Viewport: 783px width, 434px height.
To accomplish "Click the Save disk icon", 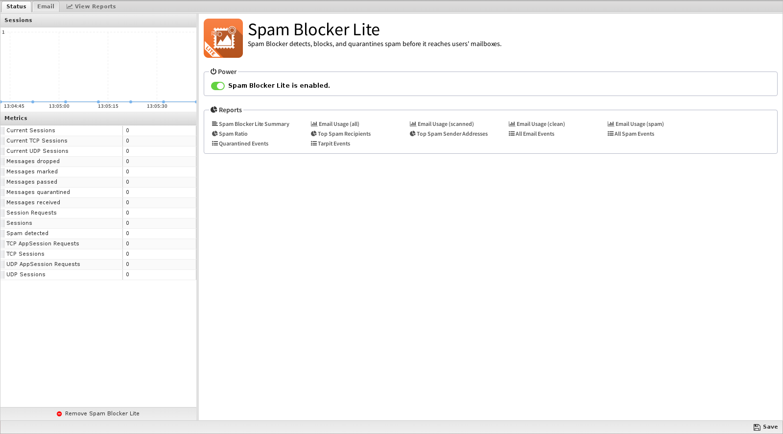I will pyautogui.click(x=757, y=427).
